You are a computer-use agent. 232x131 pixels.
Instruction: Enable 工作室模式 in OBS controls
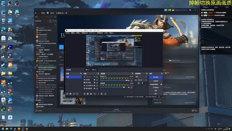pos(156,88)
